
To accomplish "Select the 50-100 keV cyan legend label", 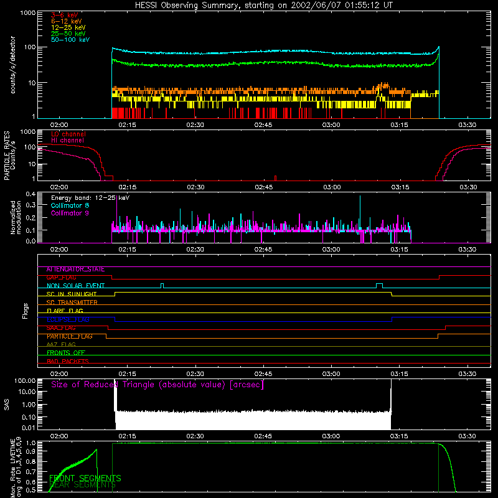I will (x=70, y=40).
